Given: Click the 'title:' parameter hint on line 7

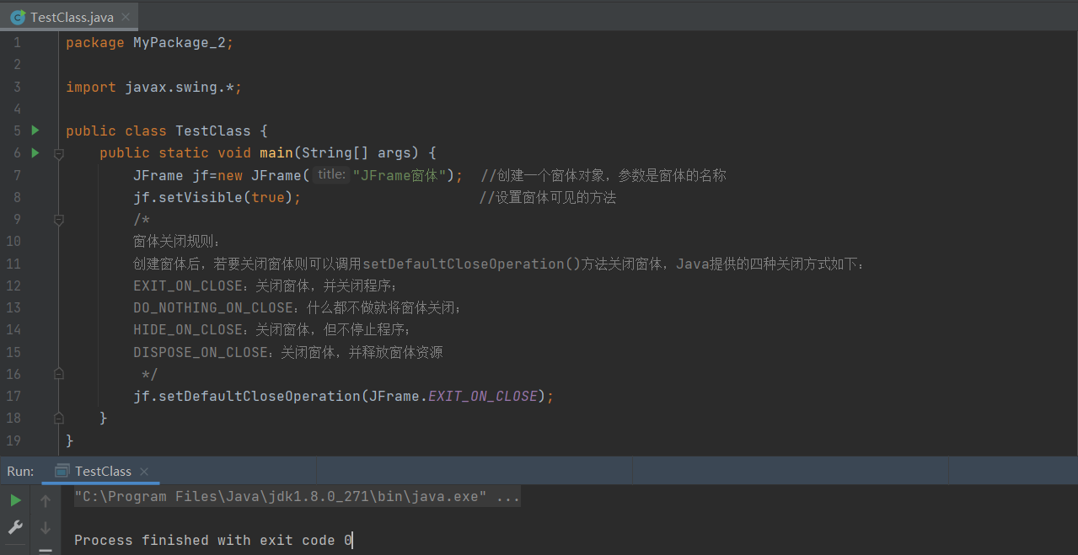Looking at the screenshot, I should [x=331, y=175].
